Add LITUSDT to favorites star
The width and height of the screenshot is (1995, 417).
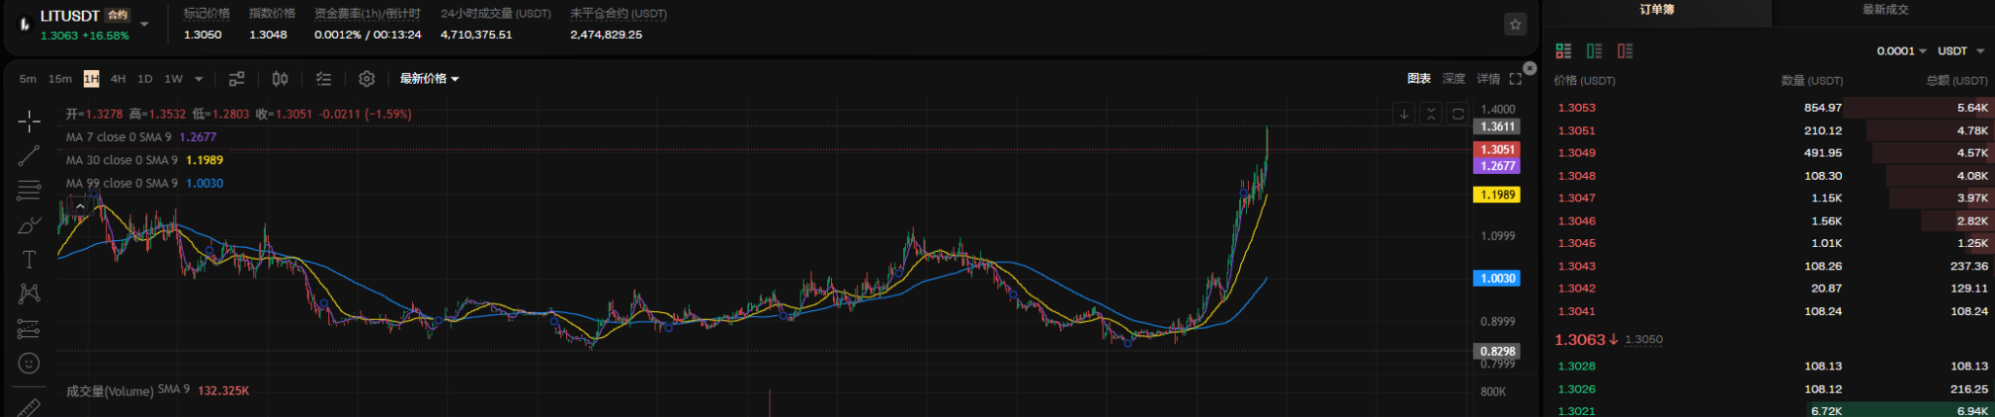point(1515,24)
